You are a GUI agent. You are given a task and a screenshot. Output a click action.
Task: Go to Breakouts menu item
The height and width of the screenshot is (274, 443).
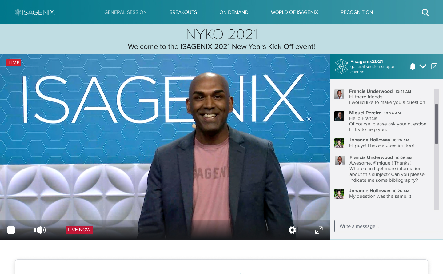(x=183, y=12)
